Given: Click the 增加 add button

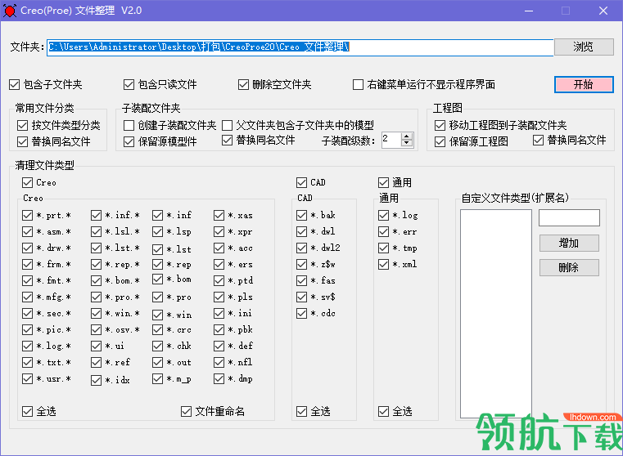Looking at the screenshot, I should coord(569,243).
